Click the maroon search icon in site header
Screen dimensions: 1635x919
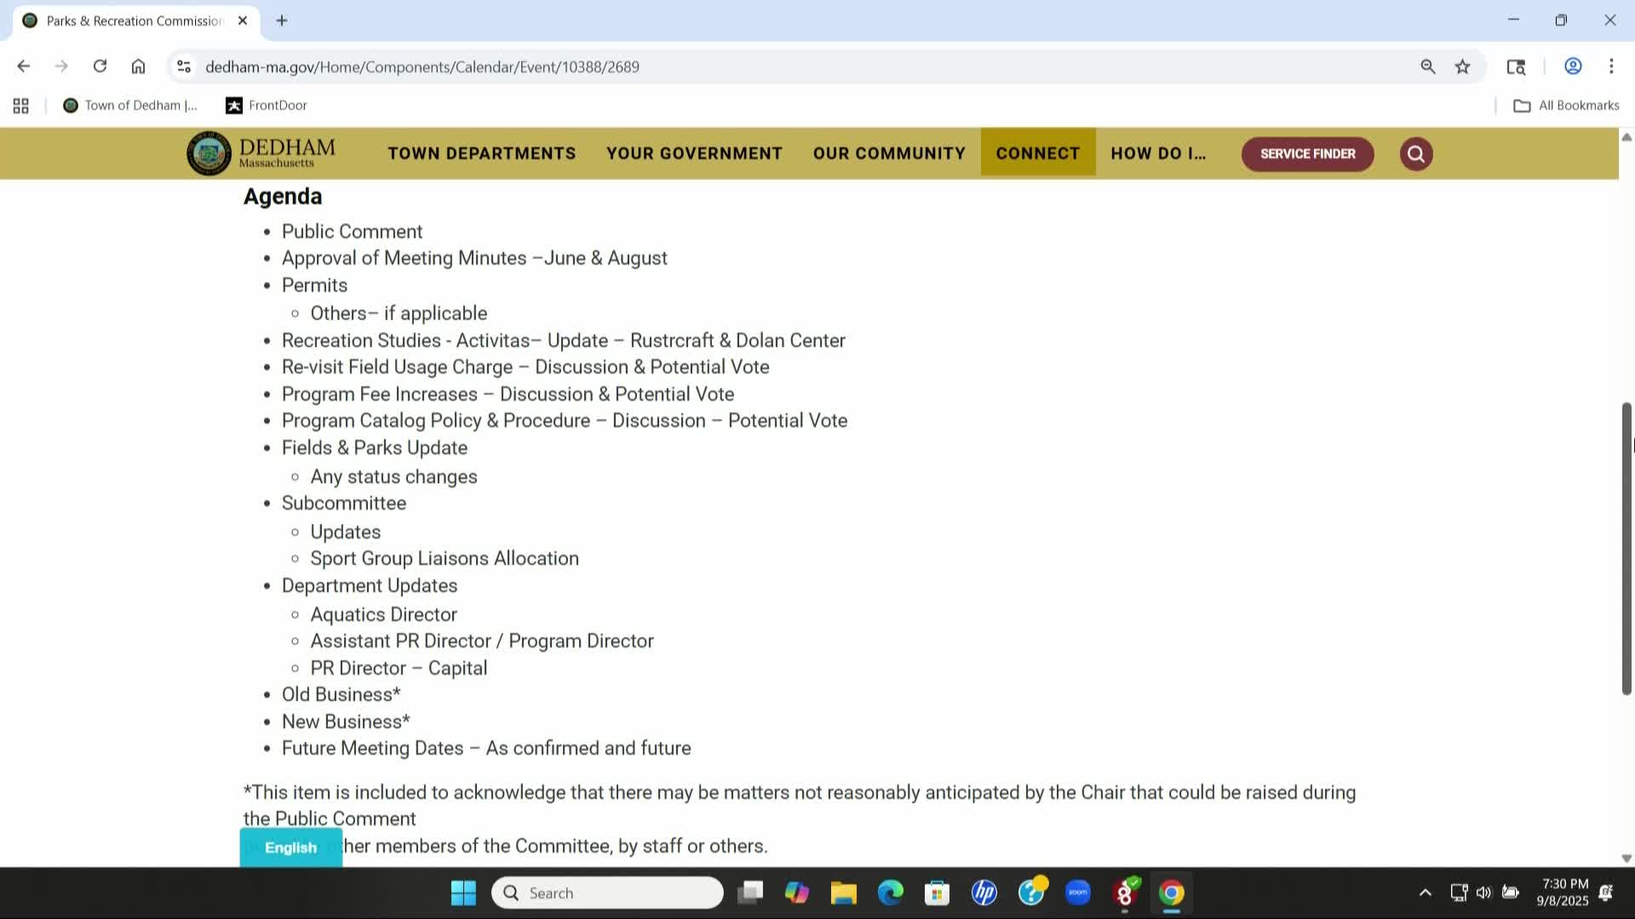pyautogui.click(x=1415, y=154)
